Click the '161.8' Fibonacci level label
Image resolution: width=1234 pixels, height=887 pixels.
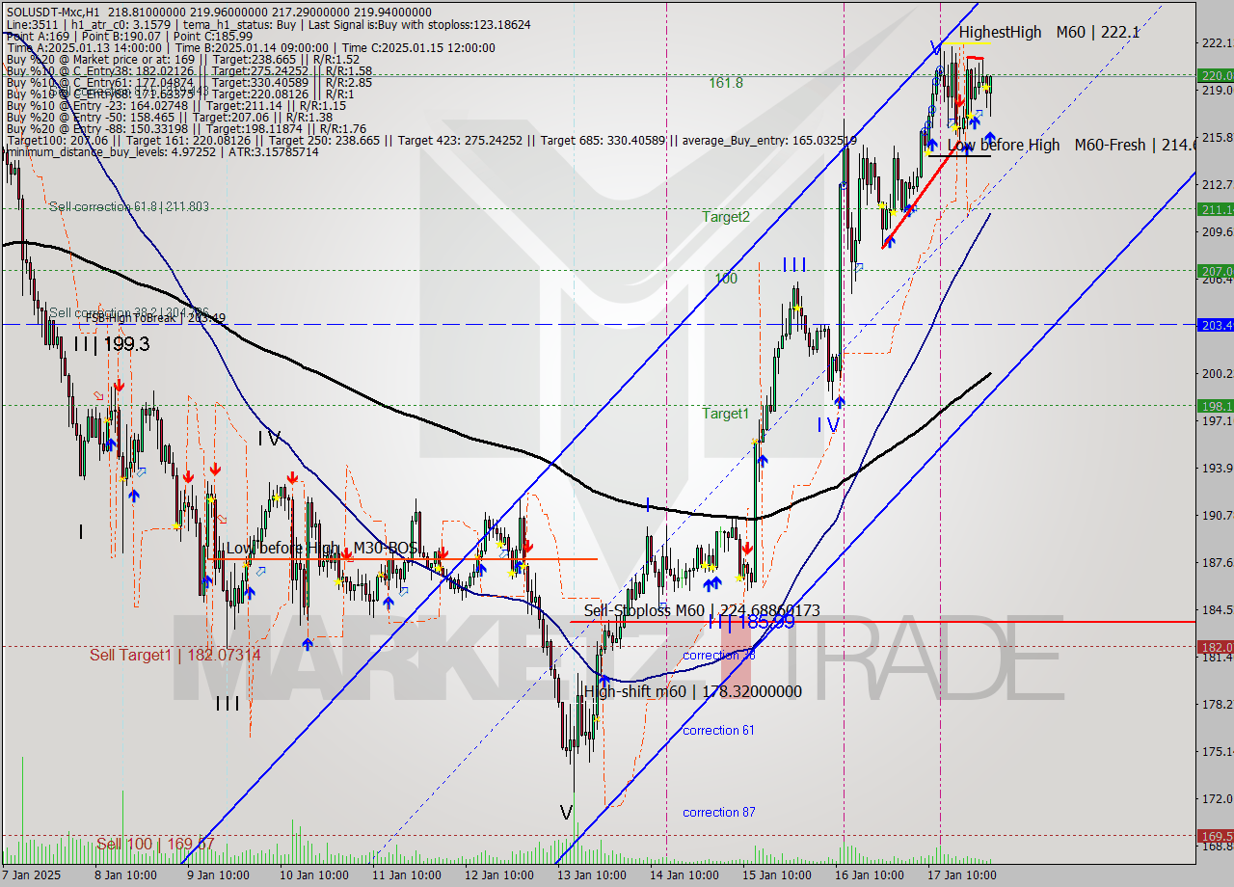[726, 83]
